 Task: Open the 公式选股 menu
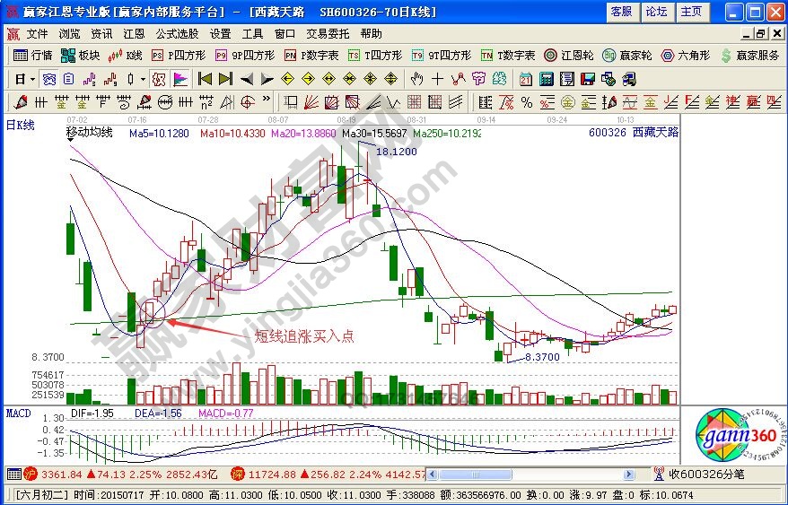pos(177,34)
